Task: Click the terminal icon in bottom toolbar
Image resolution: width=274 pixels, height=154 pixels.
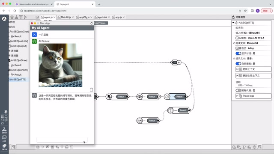Action: click(x=71, y=147)
